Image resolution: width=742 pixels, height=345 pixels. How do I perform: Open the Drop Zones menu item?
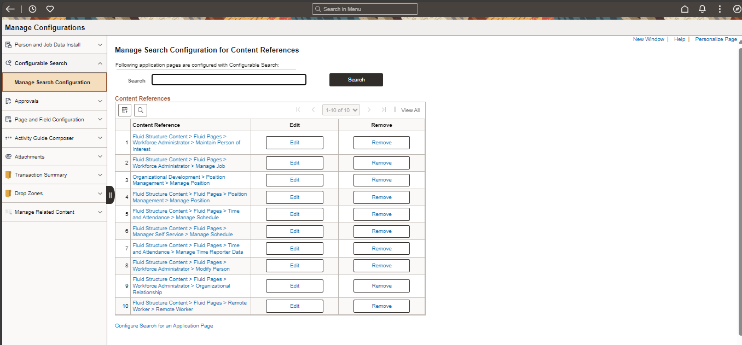click(28, 194)
